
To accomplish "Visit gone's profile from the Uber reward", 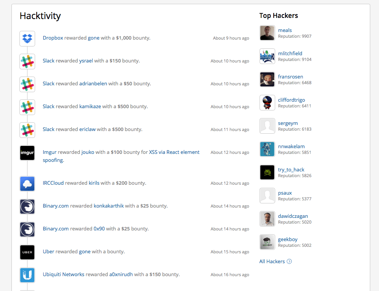I will click(x=85, y=252).
